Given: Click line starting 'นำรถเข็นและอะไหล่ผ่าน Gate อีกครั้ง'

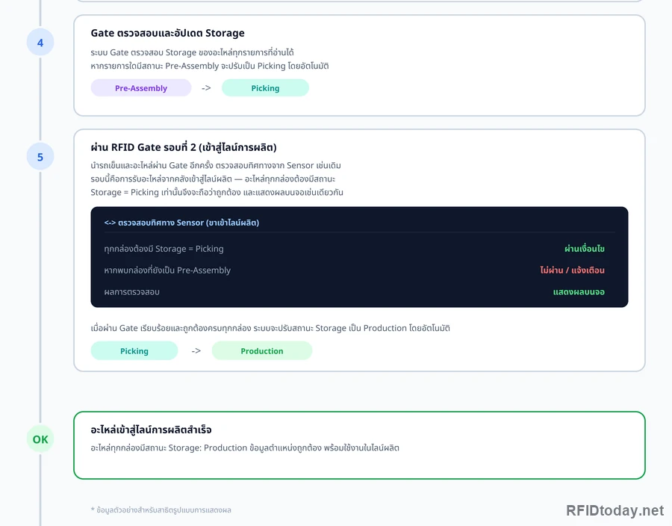Looking at the screenshot, I should (216, 165).
